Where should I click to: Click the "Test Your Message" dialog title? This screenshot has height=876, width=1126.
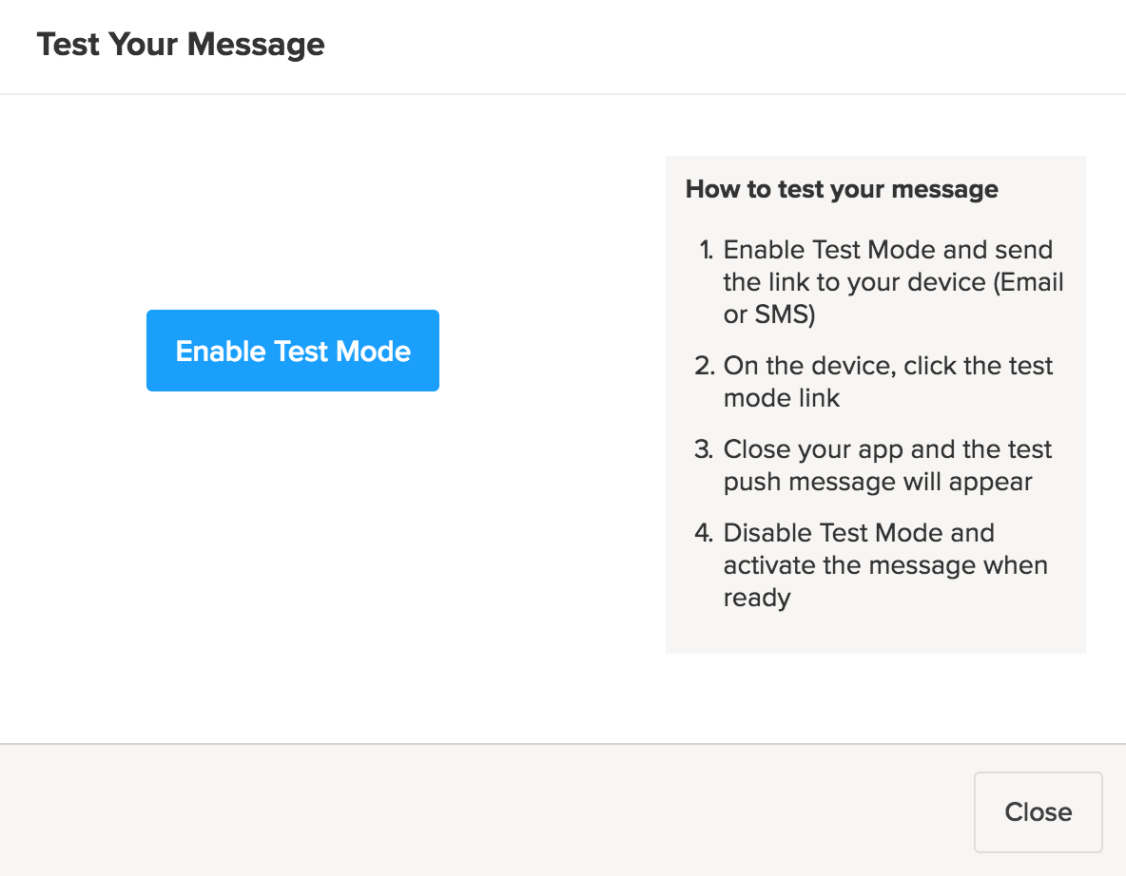click(181, 45)
